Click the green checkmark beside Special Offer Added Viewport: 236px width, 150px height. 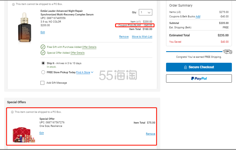pyautogui.click(x=43, y=53)
